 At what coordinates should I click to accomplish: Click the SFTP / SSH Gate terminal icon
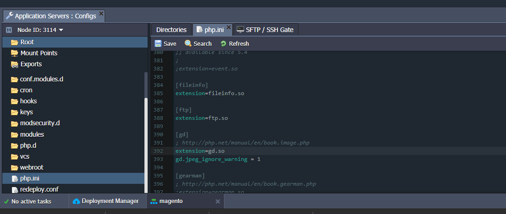[x=240, y=30]
